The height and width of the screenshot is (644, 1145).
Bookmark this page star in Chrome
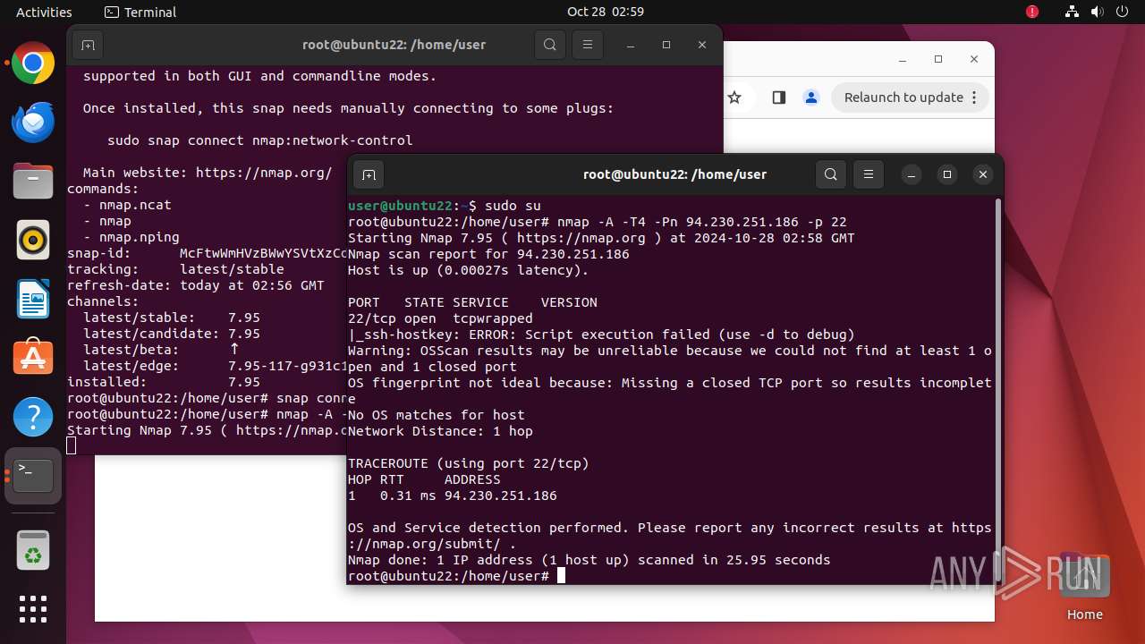734,97
